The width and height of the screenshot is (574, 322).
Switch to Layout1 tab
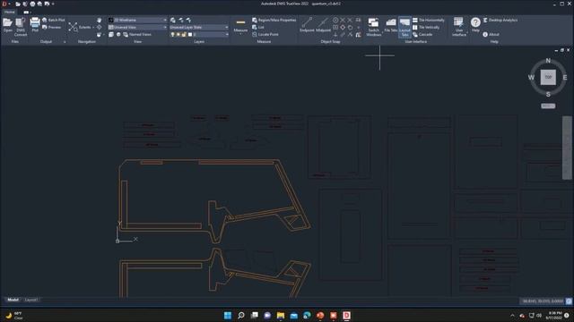pos(30,300)
